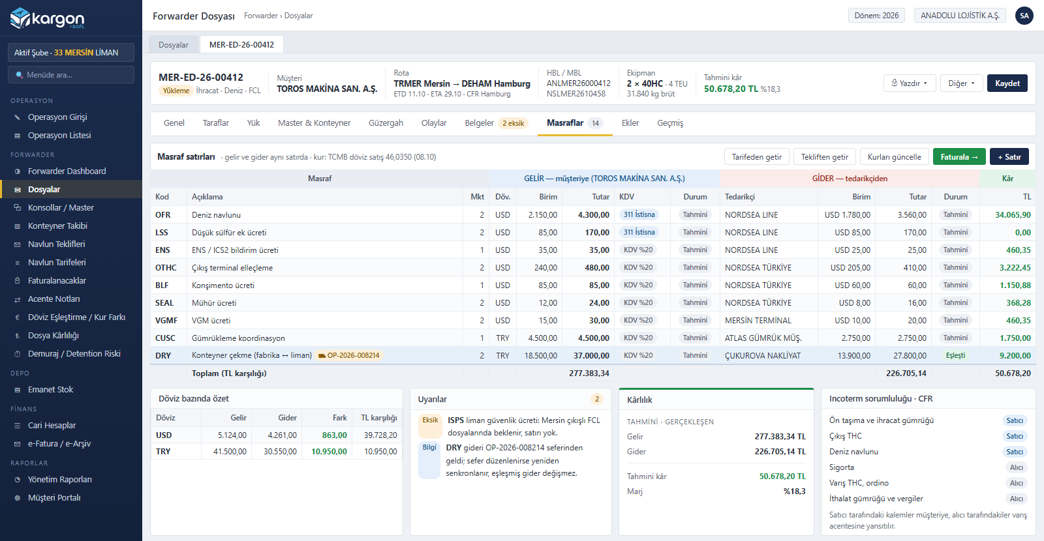Open the SA user avatar menu

(1024, 16)
